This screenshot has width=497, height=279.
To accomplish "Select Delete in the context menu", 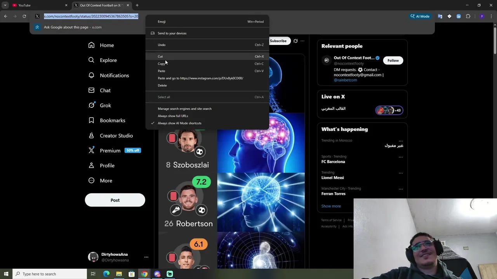I will point(207,85).
